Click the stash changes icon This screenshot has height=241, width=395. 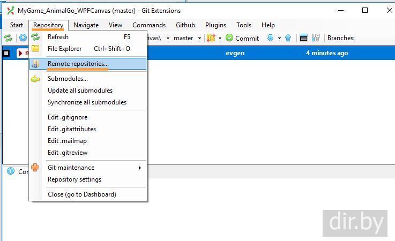click(211, 38)
